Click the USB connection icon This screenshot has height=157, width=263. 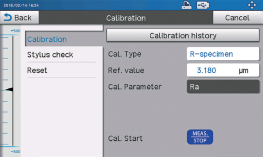pos(203,5)
